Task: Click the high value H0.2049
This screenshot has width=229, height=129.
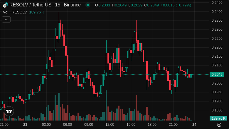Action: tap(119, 5)
